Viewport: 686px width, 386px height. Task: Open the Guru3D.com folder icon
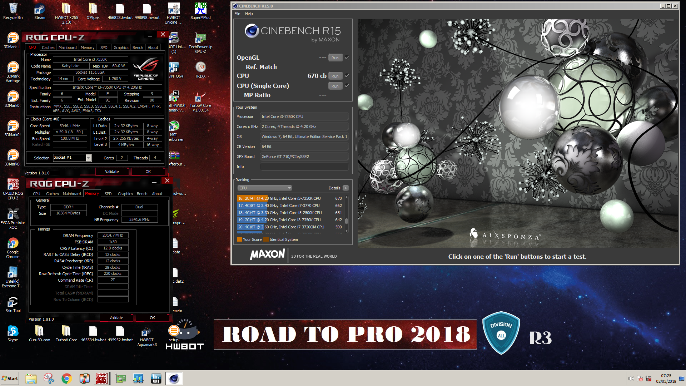[x=40, y=333]
